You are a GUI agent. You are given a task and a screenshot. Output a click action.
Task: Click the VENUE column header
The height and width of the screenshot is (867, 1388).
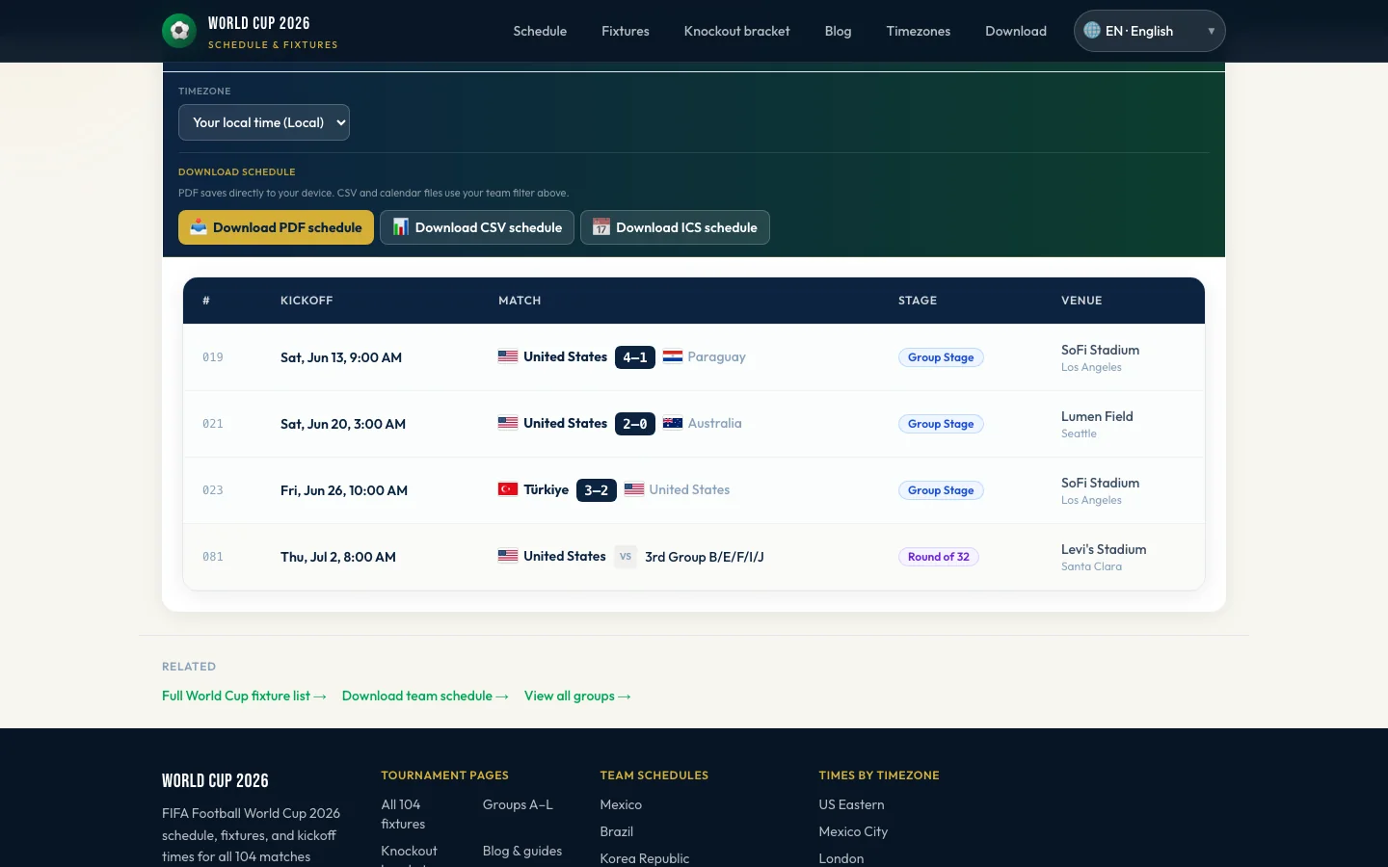coord(1081,301)
